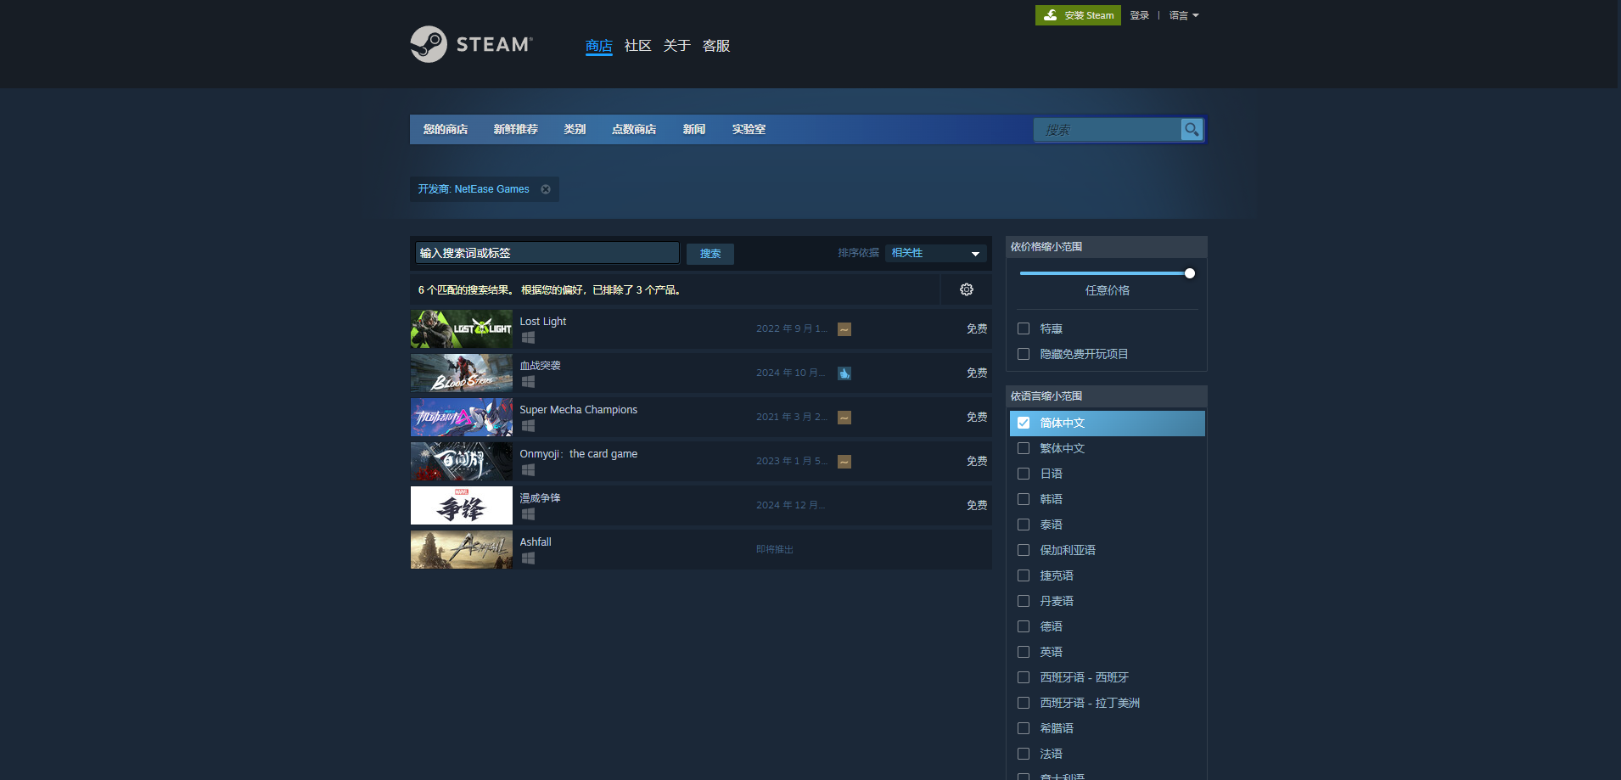Open the 语言 language dropdown at top
The image size is (1621, 780).
(1184, 15)
